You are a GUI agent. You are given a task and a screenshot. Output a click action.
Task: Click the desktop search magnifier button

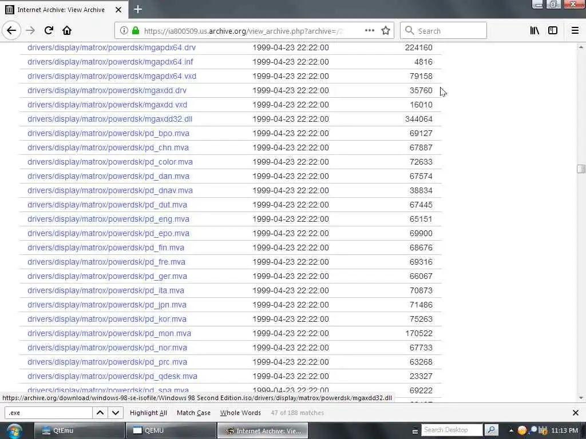click(x=492, y=430)
